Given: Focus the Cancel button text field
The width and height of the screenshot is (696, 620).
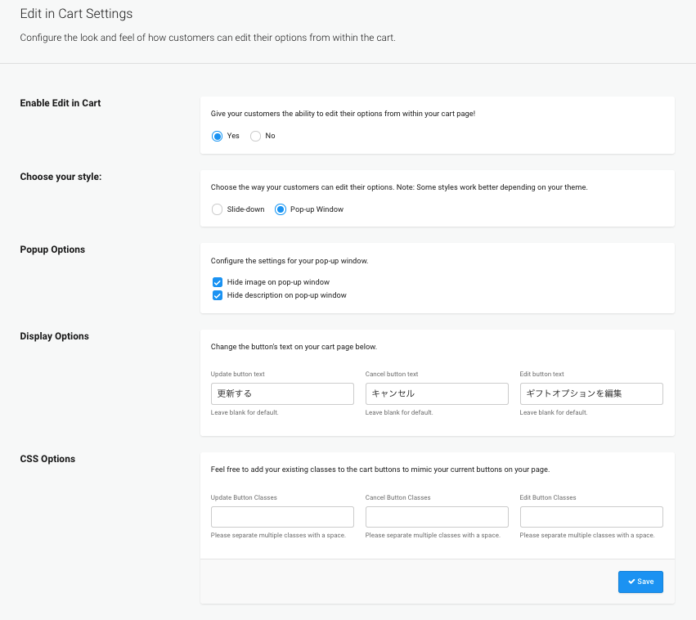Looking at the screenshot, I should 437,393.
